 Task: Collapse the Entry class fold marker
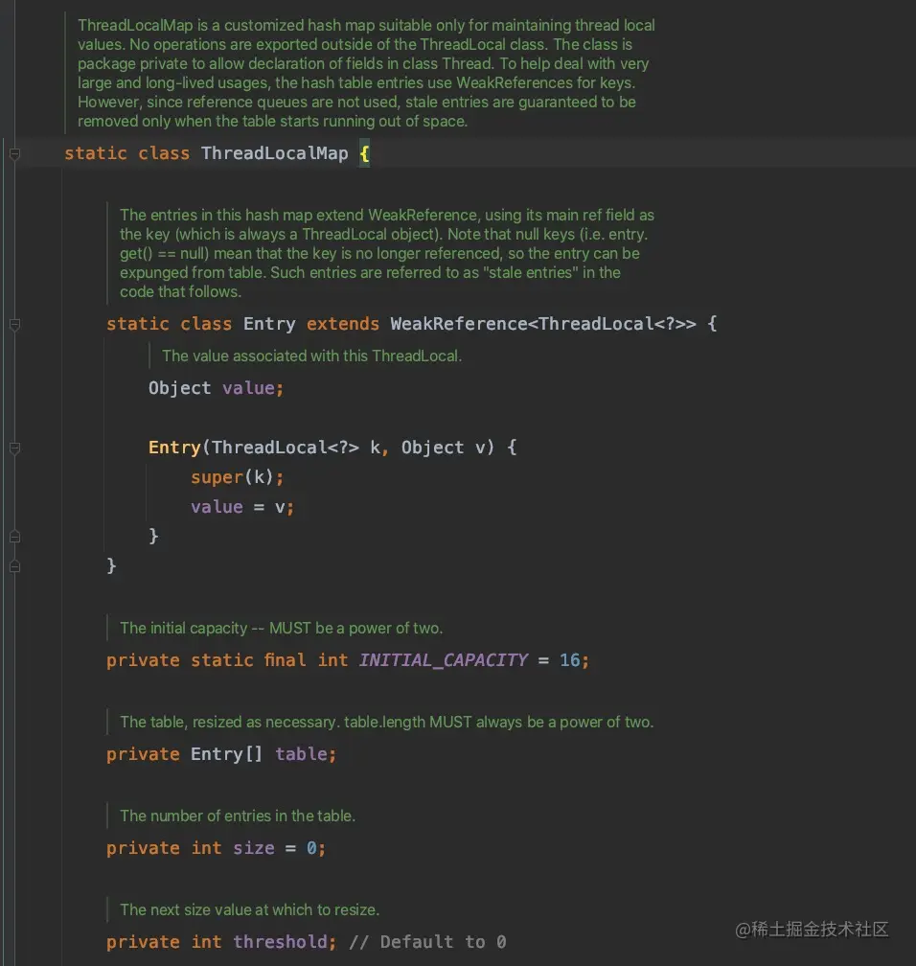pyautogui.click(x=14, y=325)
